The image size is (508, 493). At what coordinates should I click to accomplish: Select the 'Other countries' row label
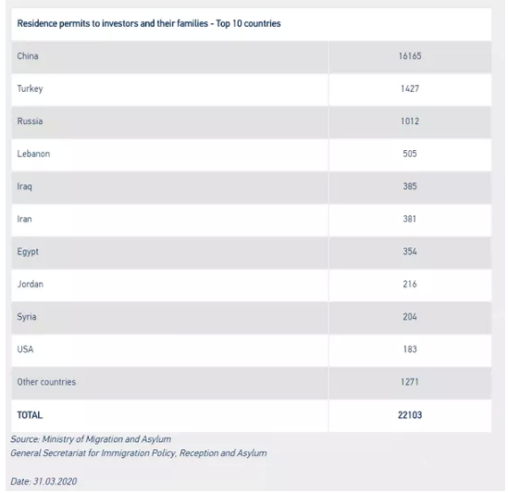46,382
